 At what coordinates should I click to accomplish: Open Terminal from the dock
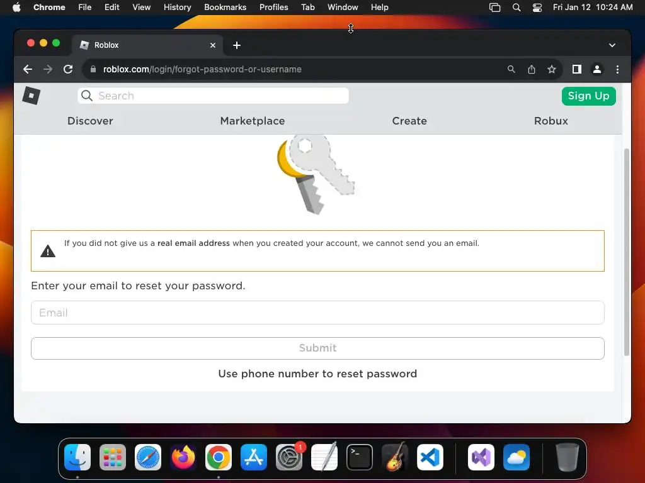click(x=360, y=457)
